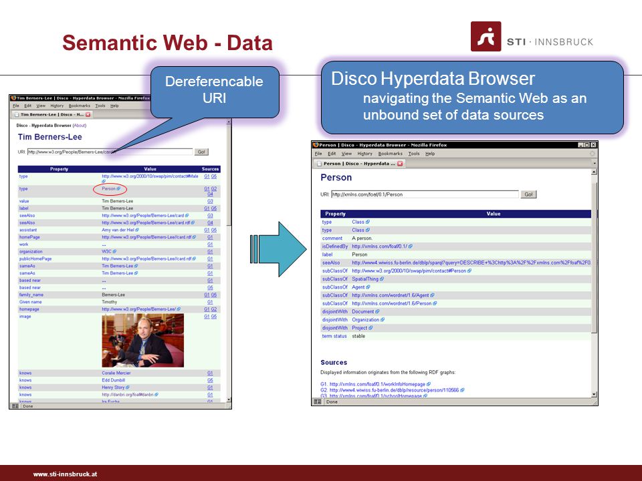Screen dimensions: 642x481
Task: Click external-link icon beside SpatialThing
Action: tap(382, 279)
